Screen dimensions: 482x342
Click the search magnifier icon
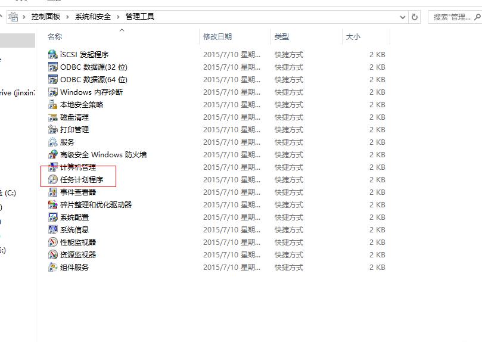[x=477, y=17]
